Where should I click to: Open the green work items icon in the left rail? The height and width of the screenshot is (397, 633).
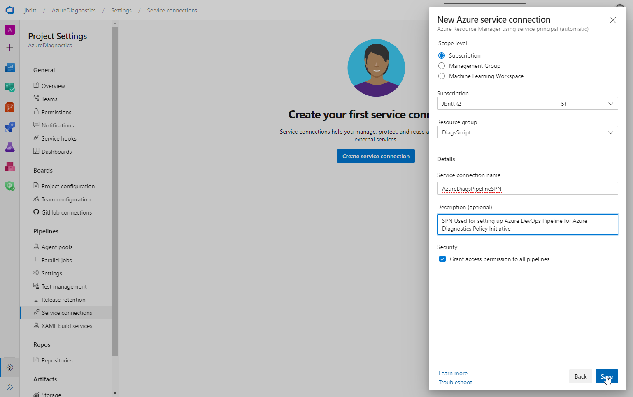[10, 88]
